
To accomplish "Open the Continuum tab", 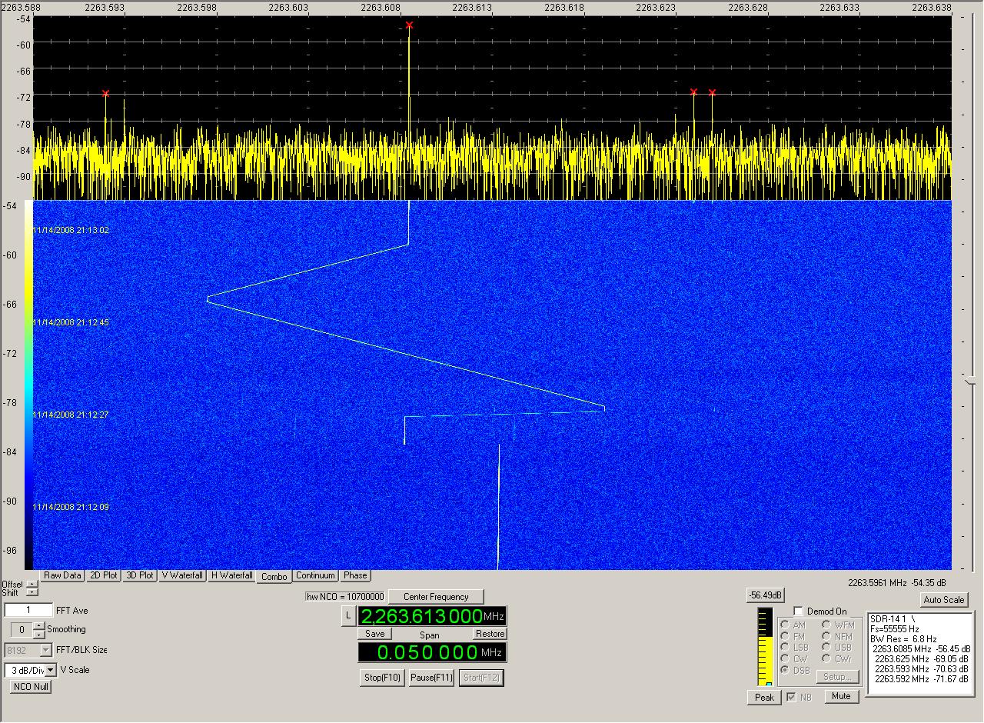I will [315, 575].
